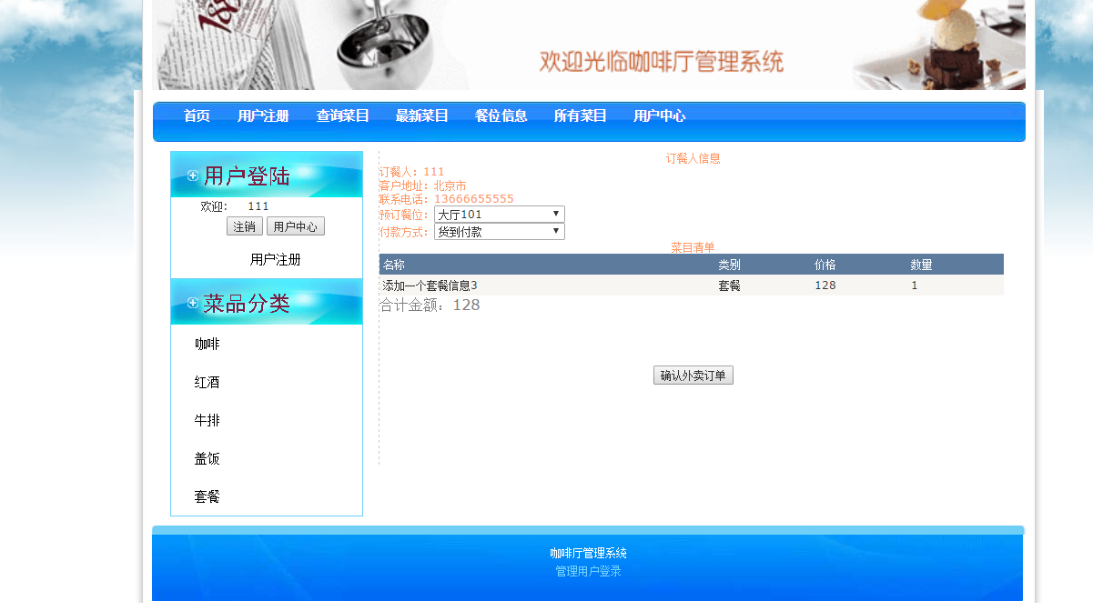Open the 管理用户登录 link in footer
This screenshot has height=611, width=1093.
click(588, 571)
